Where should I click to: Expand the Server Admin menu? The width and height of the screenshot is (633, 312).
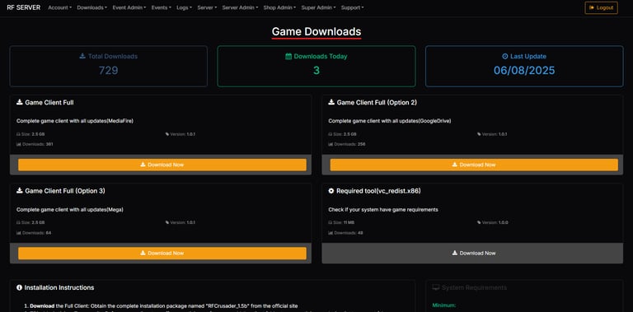click(x=240, y=7)
